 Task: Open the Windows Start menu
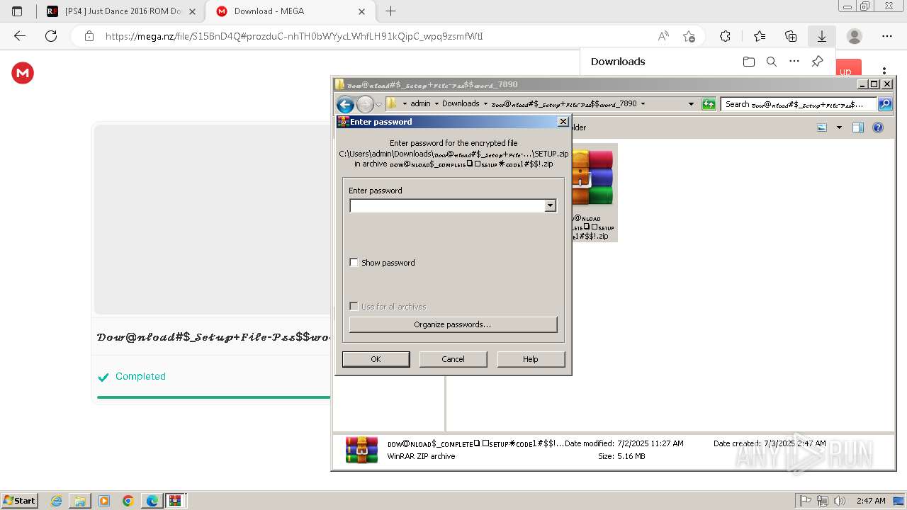pos(19,500)
